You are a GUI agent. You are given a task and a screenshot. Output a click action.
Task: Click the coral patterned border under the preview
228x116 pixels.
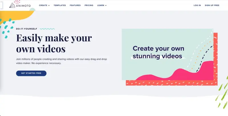pyautogui.click(x=171, y=83)
